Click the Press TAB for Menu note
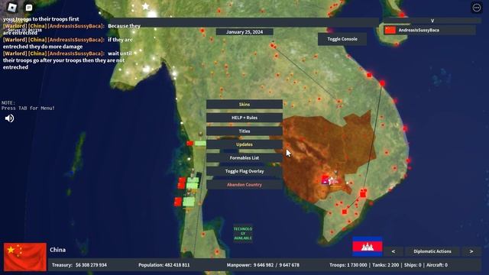 point(28,108)
